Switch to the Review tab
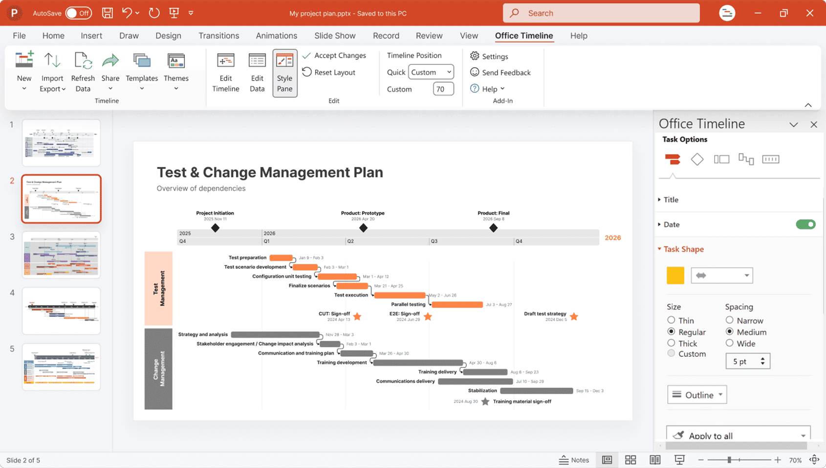The image size is (826, 468). point(429,36)
